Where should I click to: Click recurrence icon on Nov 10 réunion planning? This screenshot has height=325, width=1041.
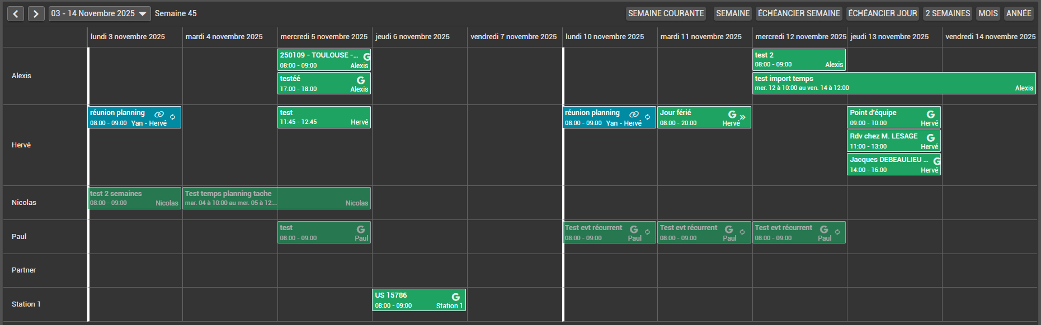click(x=647, y=117)
